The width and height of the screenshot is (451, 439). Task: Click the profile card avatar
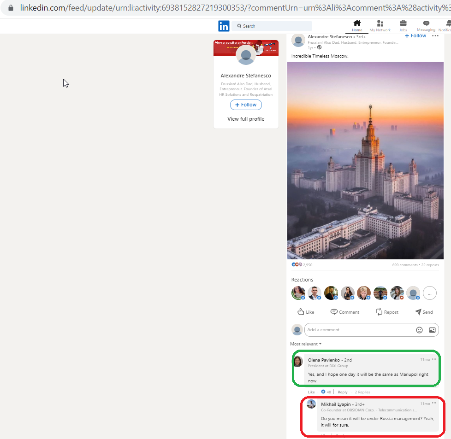pyautogui.click(x=246, y=55)
